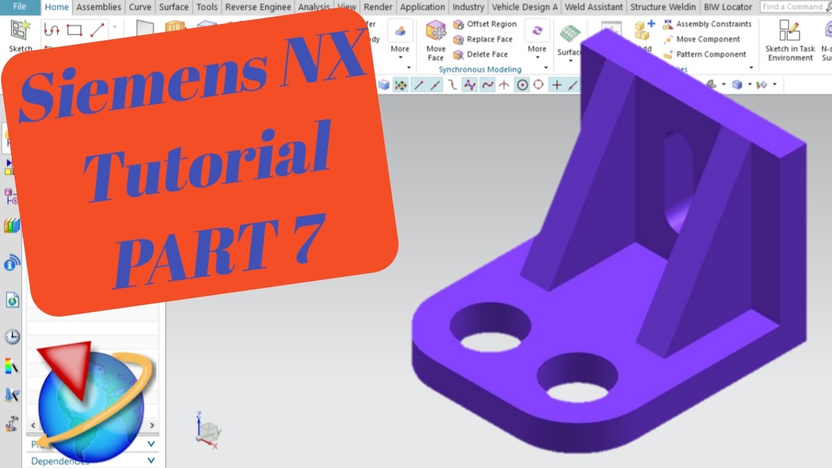Click the Find a Command search field
This screenshot has height=468, width=832.
click(x=794, y=6)
